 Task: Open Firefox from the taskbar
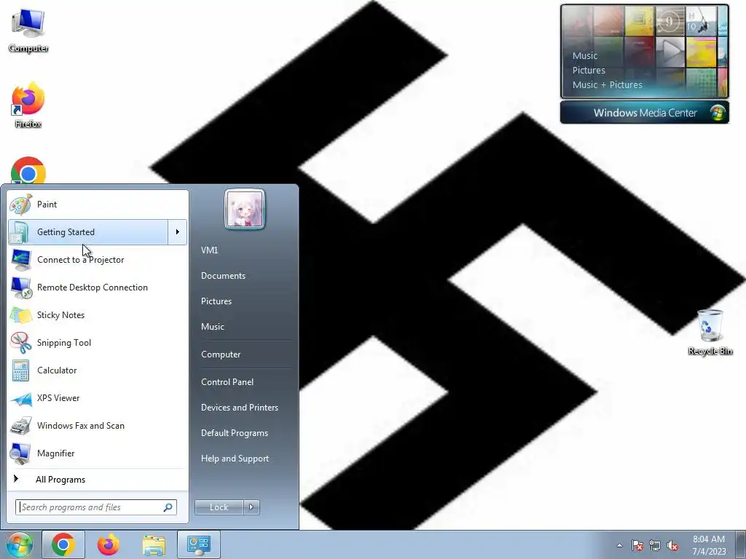click(109, 544)
